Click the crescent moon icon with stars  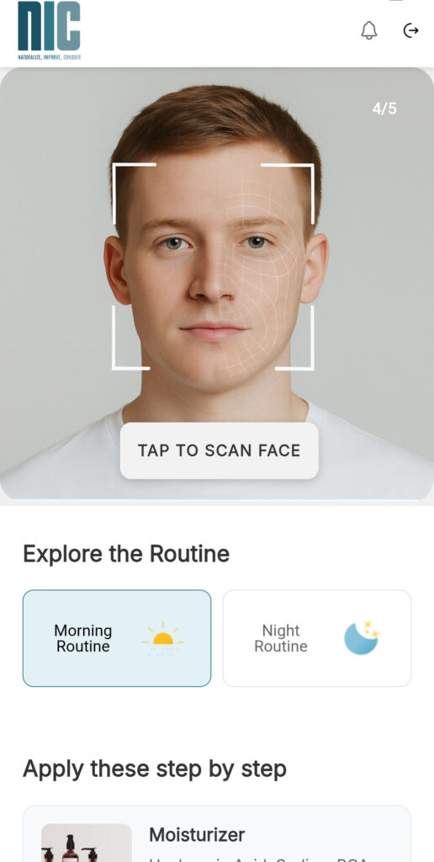pyautogui.click(x=362, y=638)
